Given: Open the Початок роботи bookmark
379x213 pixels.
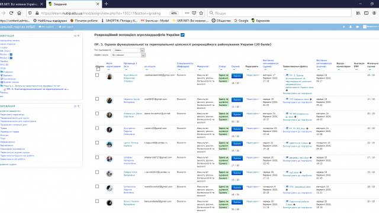Looking at the screenshot, I should pyautogui.click(x=84, y=21).
